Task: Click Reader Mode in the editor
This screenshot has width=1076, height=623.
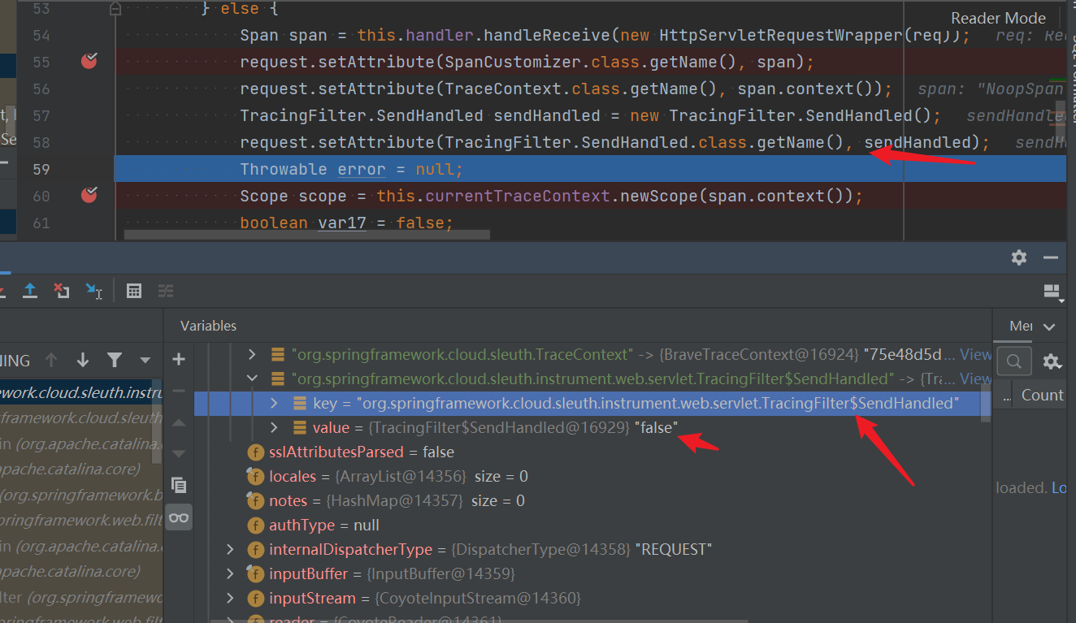Action: (x=998, y=18)
